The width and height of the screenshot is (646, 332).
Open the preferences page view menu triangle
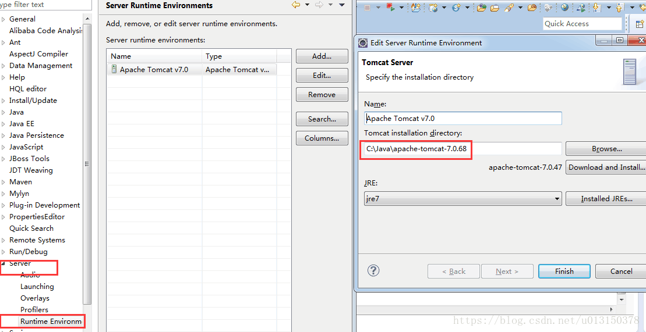click(341, 5)
